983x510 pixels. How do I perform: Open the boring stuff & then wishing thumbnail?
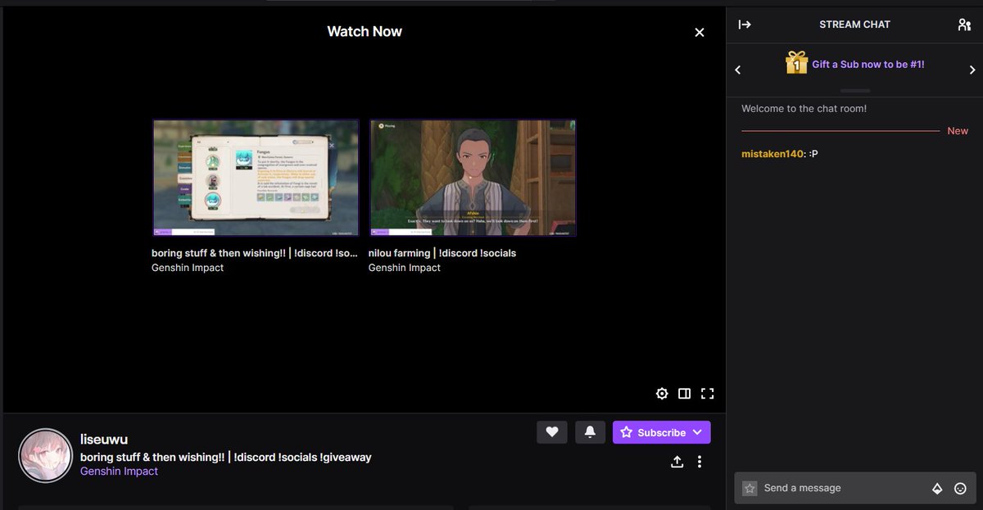[x=256, y=178]
